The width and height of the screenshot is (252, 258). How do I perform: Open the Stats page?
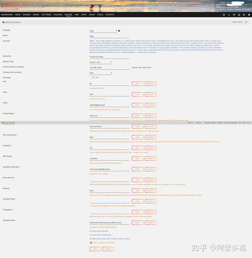pyautogui.click(x=92, y=15)
